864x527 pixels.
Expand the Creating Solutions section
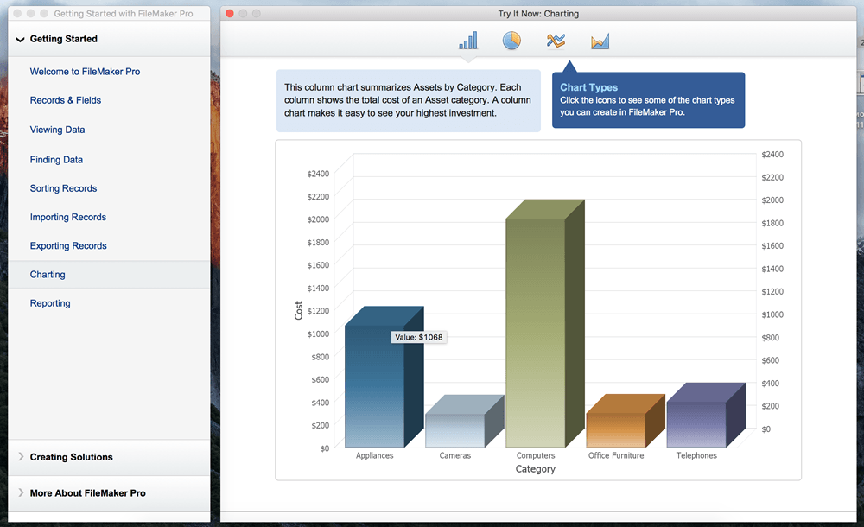coord(21,456)
